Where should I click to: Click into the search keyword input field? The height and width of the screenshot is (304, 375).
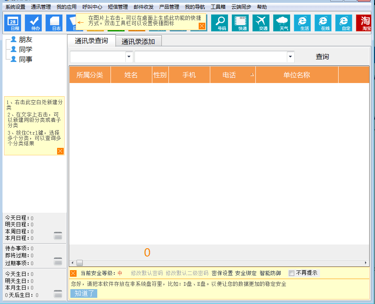[211, 57]
